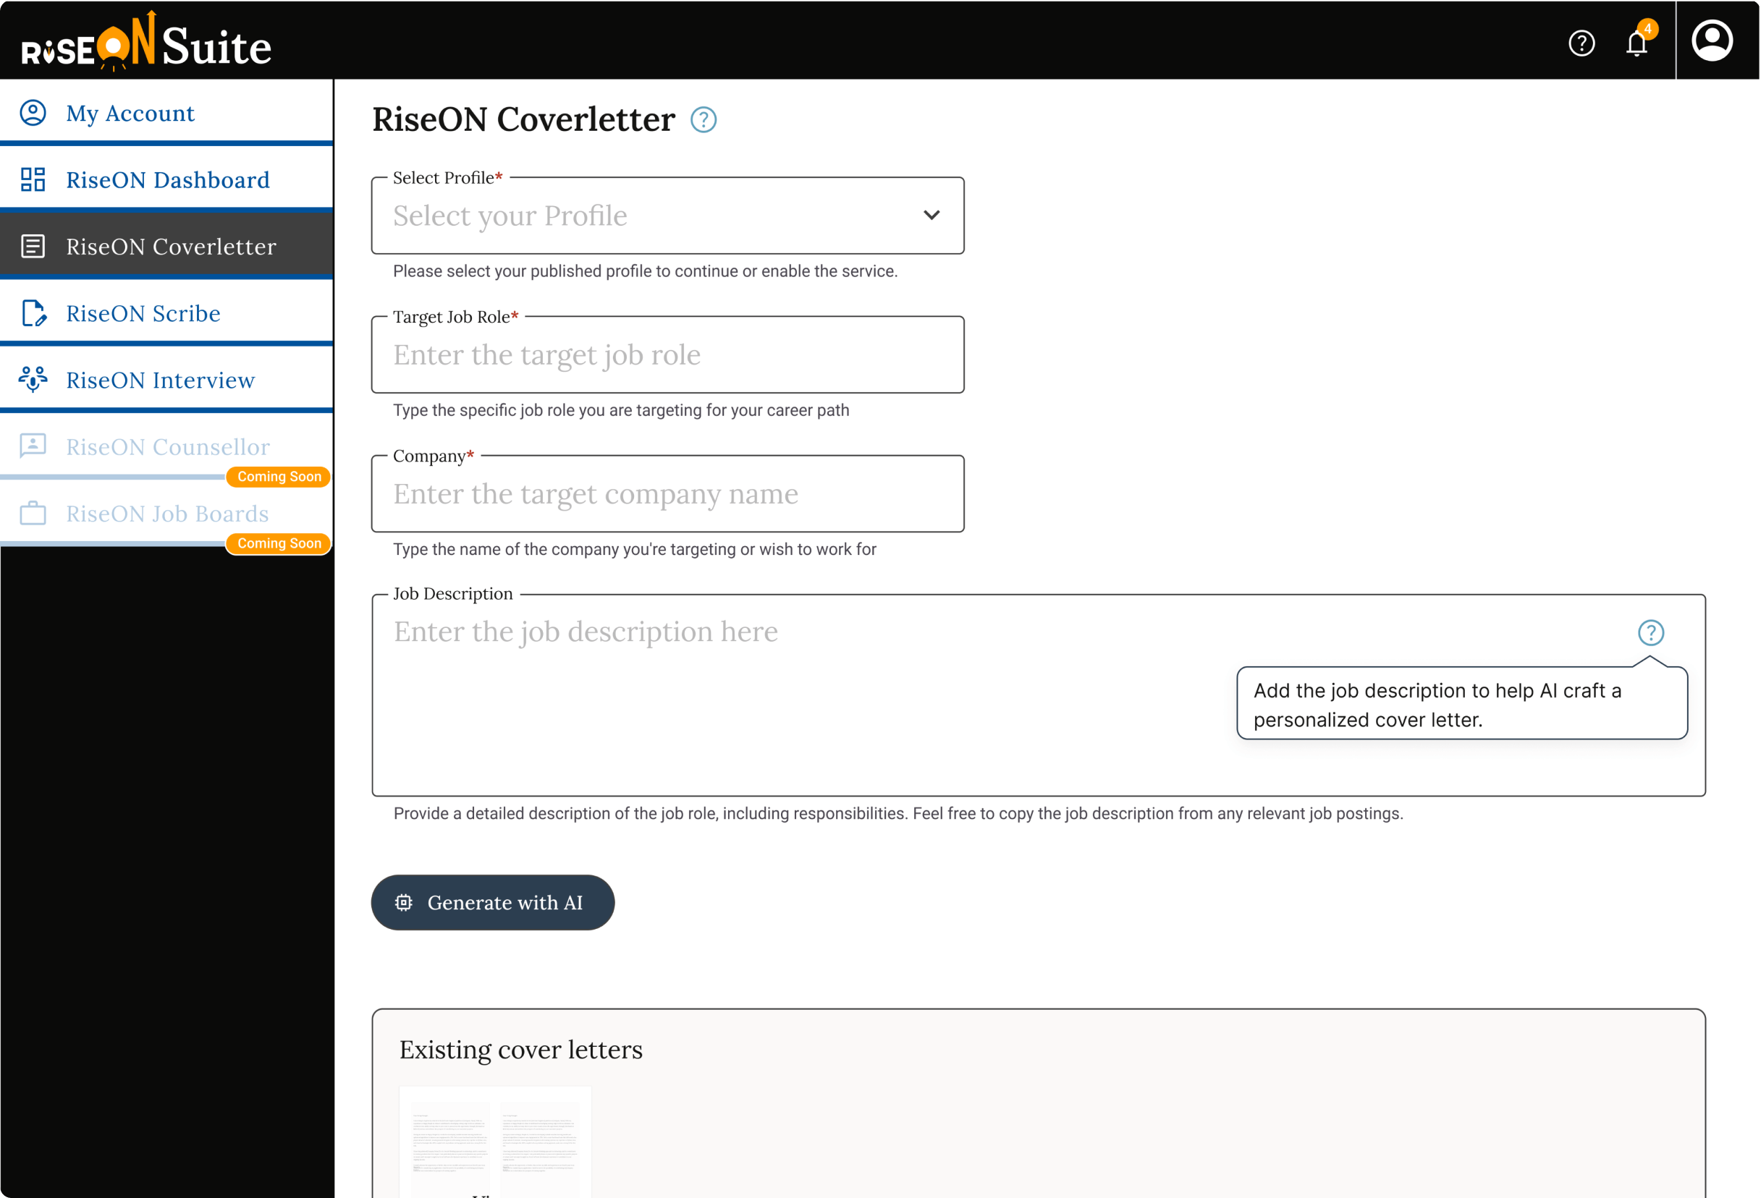The image size is (1761, 1198).
Task: Click the top-right account avatar icon
Action: [1713, 40]
